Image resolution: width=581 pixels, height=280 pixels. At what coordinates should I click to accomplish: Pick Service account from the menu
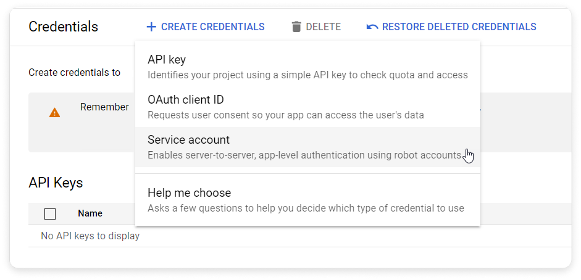pos(307,147)
